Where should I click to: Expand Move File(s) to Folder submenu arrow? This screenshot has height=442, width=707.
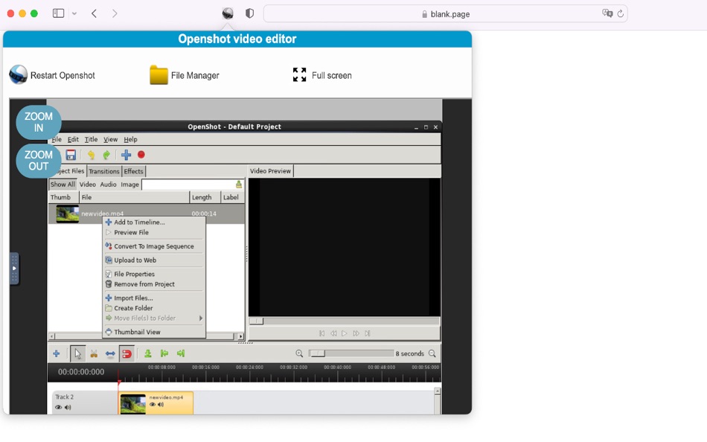coord(201,318)
